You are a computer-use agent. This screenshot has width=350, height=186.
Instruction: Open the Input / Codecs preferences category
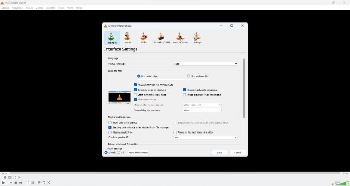tap(180, 38)
